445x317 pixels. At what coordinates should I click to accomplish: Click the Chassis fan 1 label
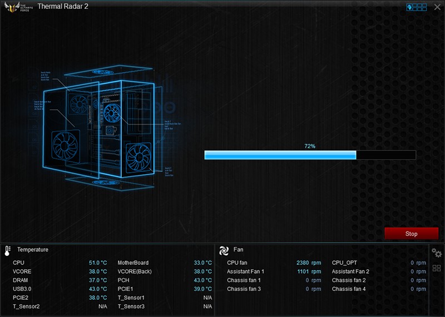pyautogui.click(x=244, y=280)
